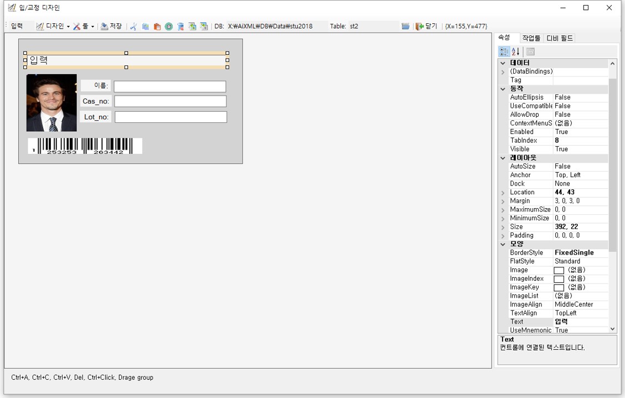The width and height of the screenshot is (625, 398).
Task: Sort properties alphabetically with A-Z icon
Action: coord(515,51)
